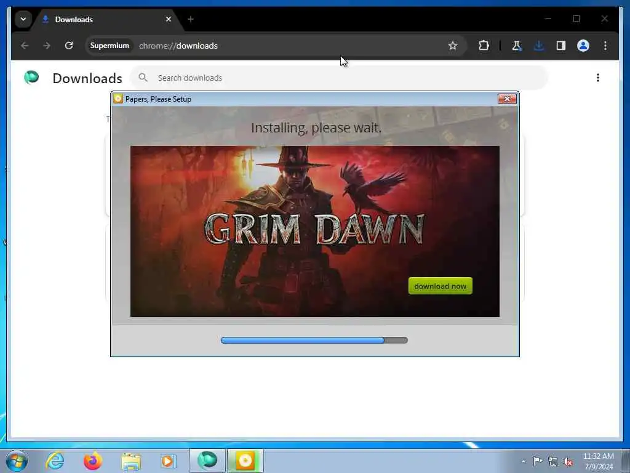Toggle the browser side panel icon
The image size is (630, 473).
(561, 46)
